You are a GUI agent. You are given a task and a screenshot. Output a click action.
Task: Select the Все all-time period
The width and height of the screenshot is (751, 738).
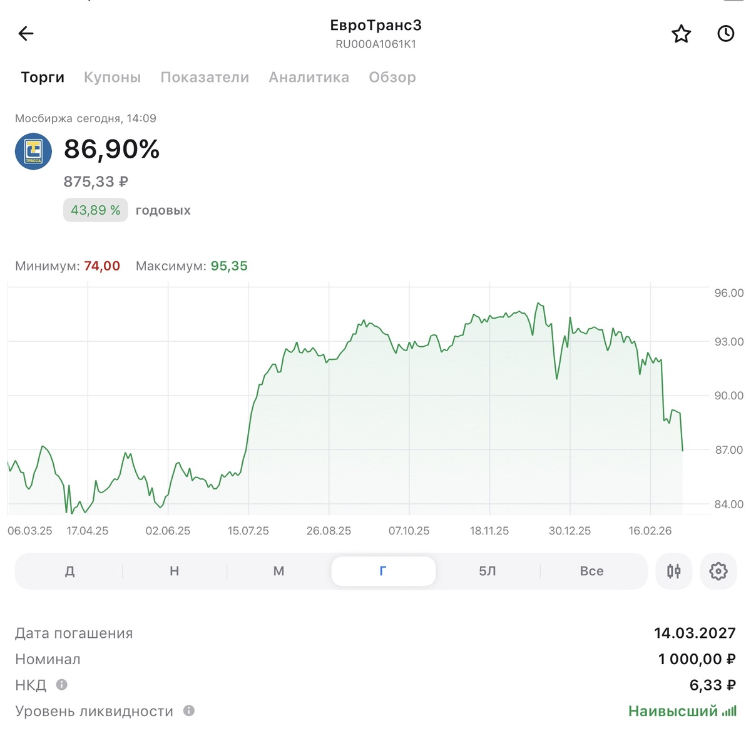click(592, 571)
